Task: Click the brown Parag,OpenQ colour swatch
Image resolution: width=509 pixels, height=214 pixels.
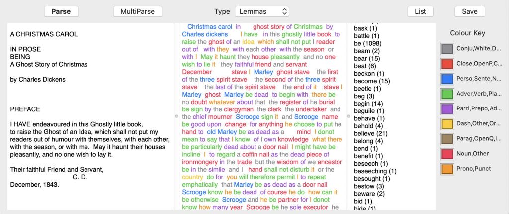Action: [x=447, y=139]
